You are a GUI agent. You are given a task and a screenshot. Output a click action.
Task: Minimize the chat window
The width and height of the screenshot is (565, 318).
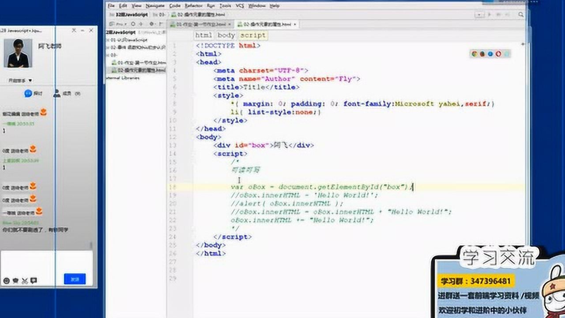(x=83, y=30)
